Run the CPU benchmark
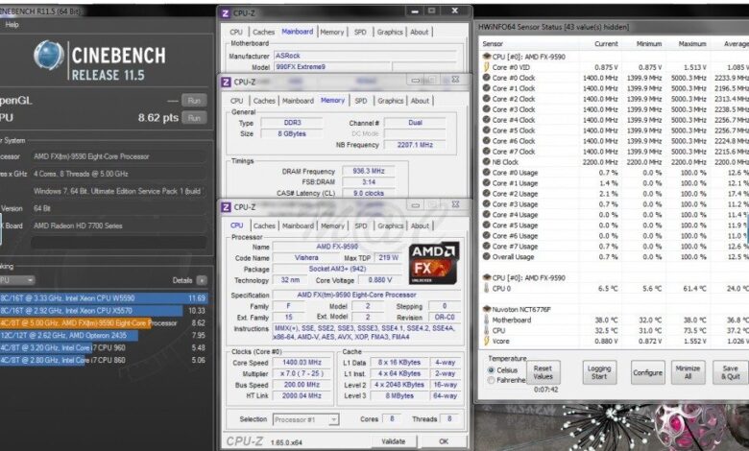 194,118
